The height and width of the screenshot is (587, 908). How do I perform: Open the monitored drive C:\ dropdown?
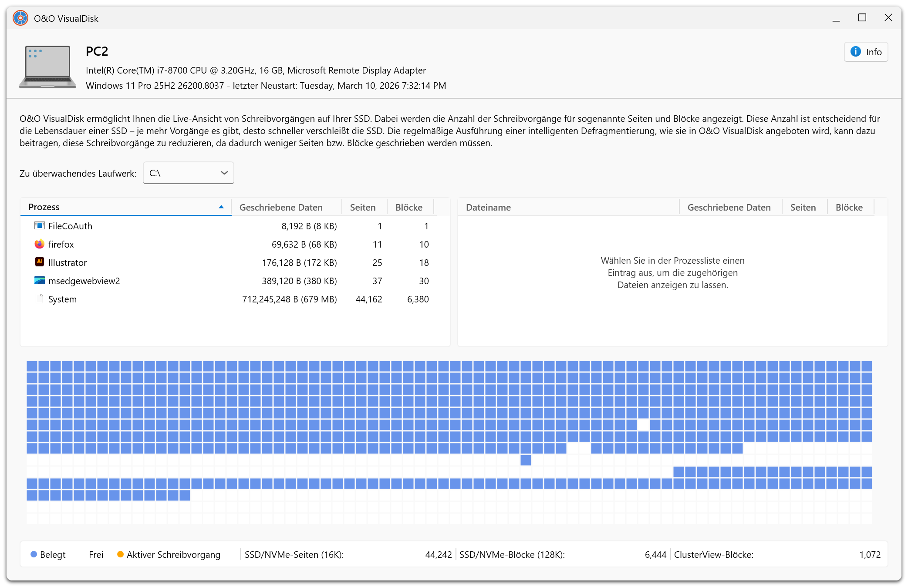[188, 173]
